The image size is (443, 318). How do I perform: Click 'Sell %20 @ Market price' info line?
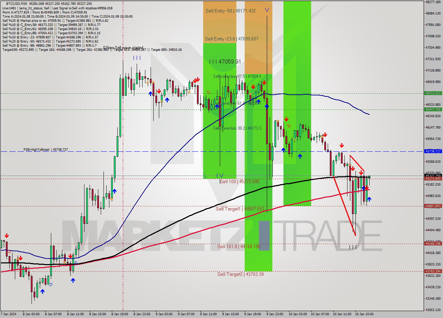[55, 20]
